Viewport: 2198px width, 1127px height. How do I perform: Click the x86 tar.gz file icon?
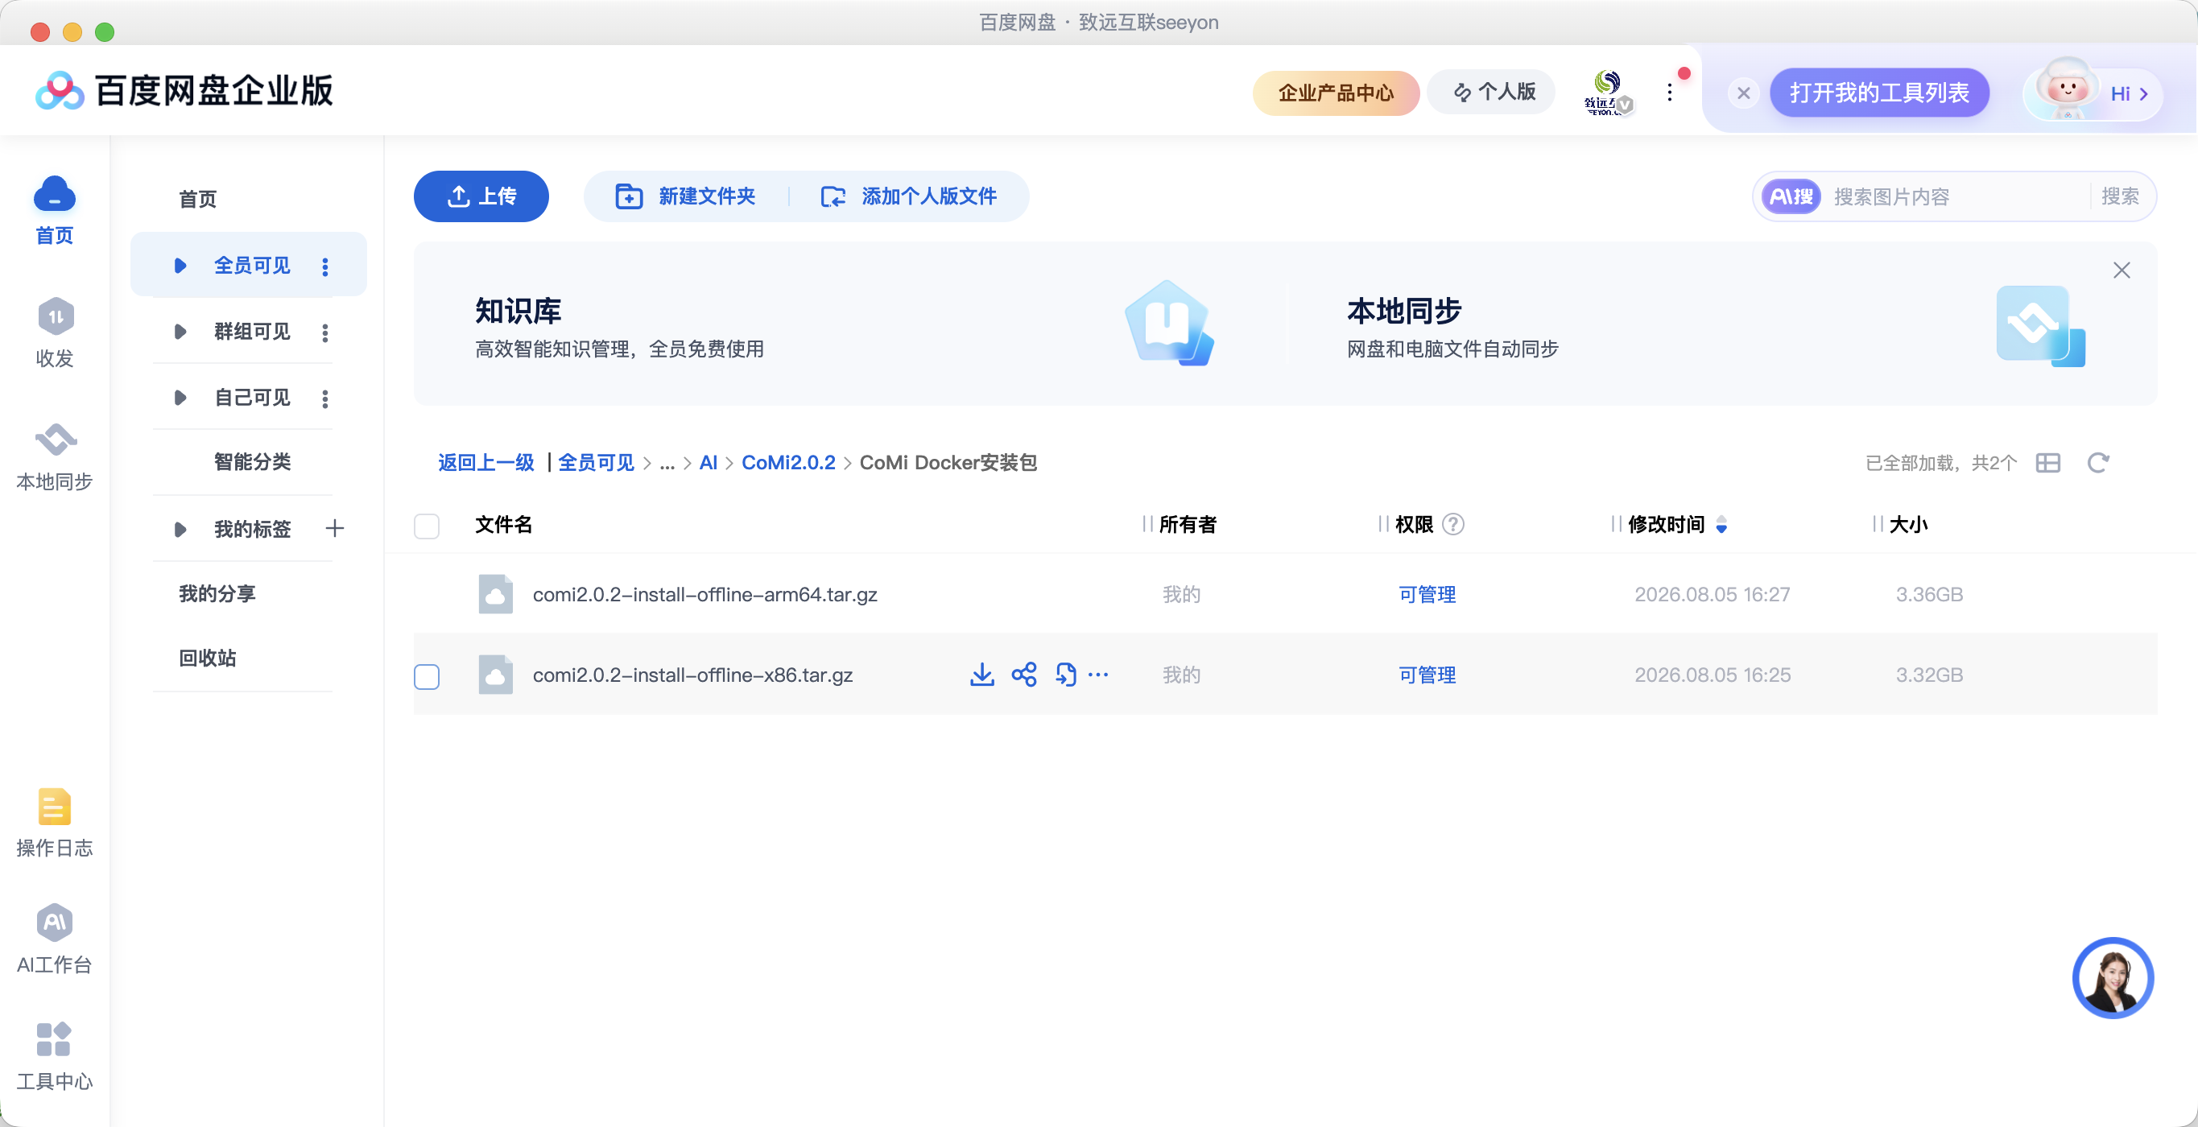(495, 675)
